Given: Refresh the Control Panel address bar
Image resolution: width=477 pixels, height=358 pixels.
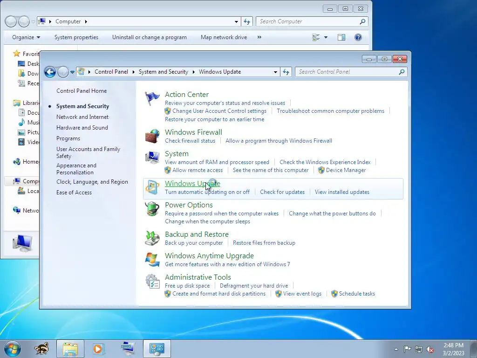Looking at the screenshot, I should tap(286, 72).
